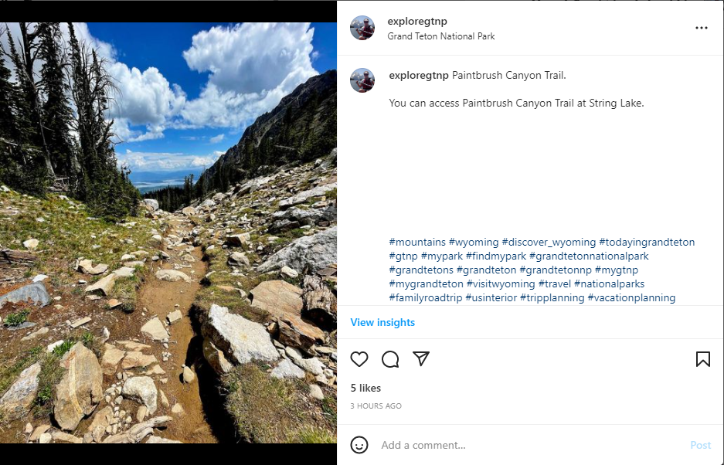This screenshot has height=465, width=724.
Task: Click profile avatar beside the caption
Action: click(x=362, y=80)
